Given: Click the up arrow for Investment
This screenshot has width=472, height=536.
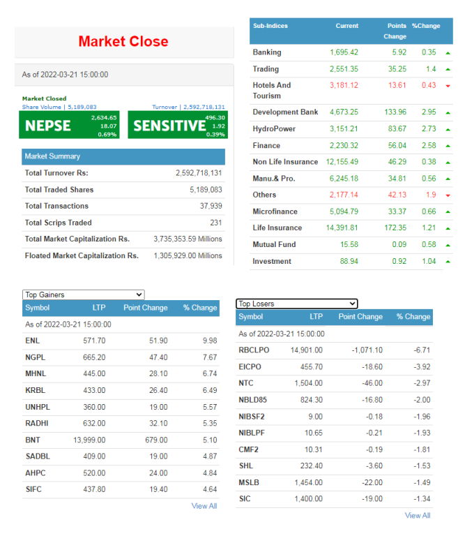Looking at the screenshot, I should tap(448, 262).
